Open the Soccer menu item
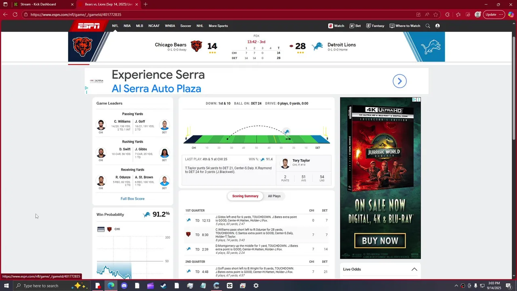This screenshot has height=291, width=517. click(186, 26)
